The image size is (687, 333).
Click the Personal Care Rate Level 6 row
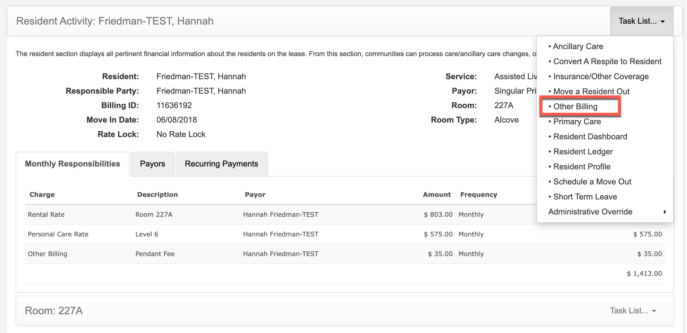[58, 234]
